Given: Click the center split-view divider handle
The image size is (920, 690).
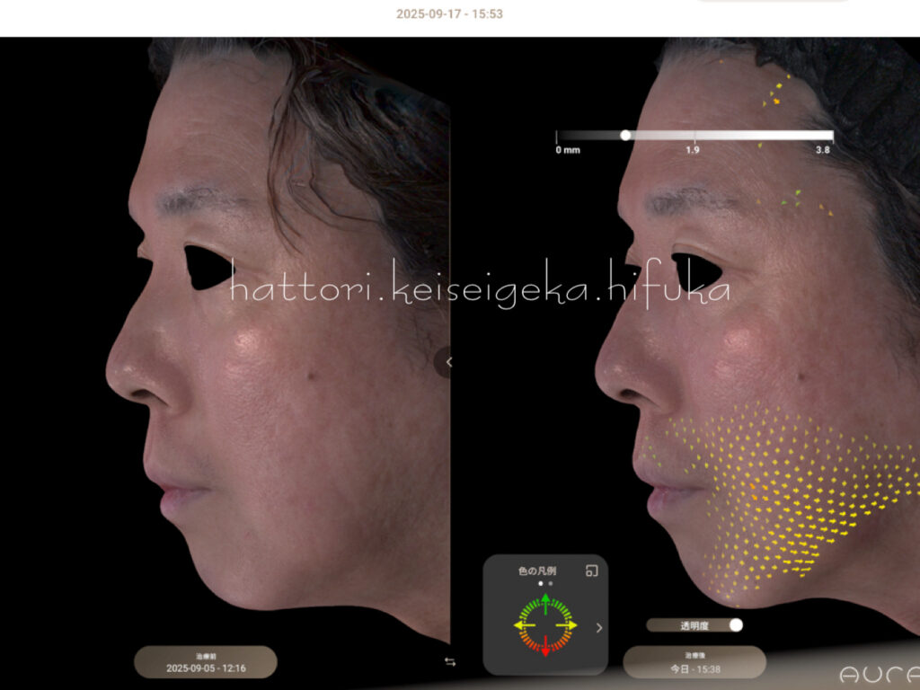Looking at the screenshot, I should pos(448,362).
